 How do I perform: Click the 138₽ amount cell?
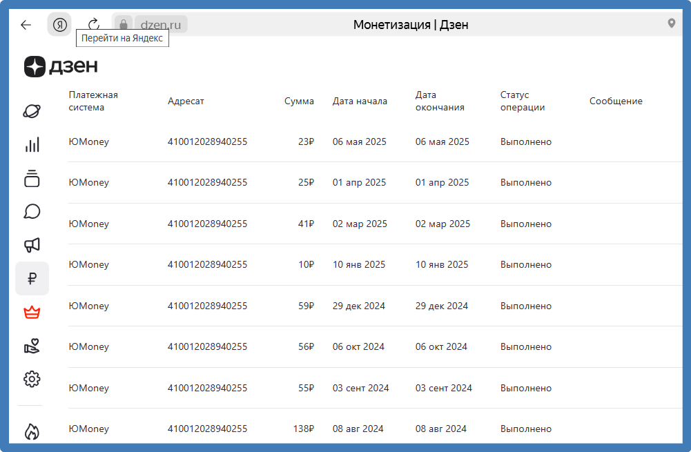click(x=304, y=429)
